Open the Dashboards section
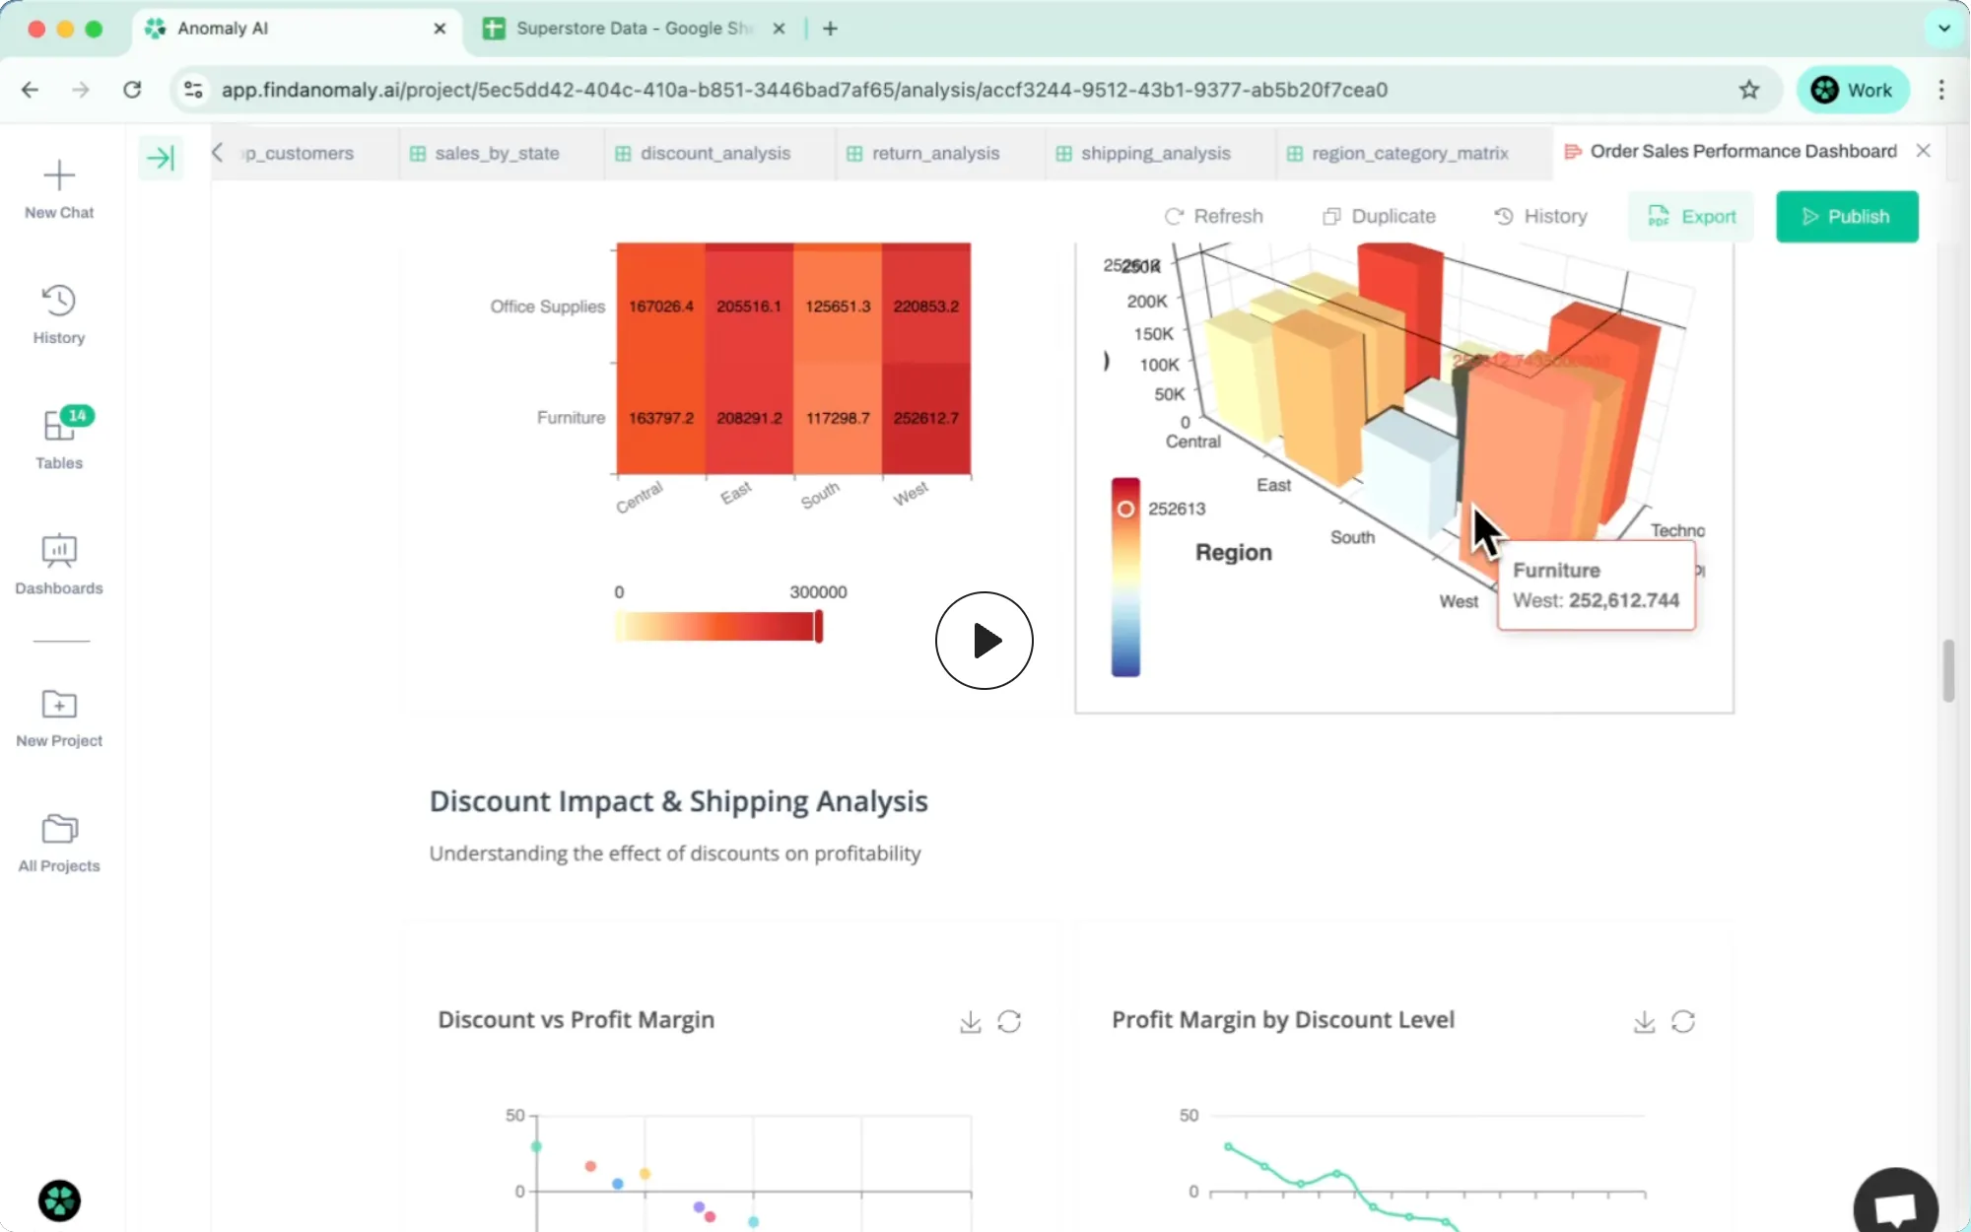The height and width of the screenshot is (1232, 1971). coord(58,562)
